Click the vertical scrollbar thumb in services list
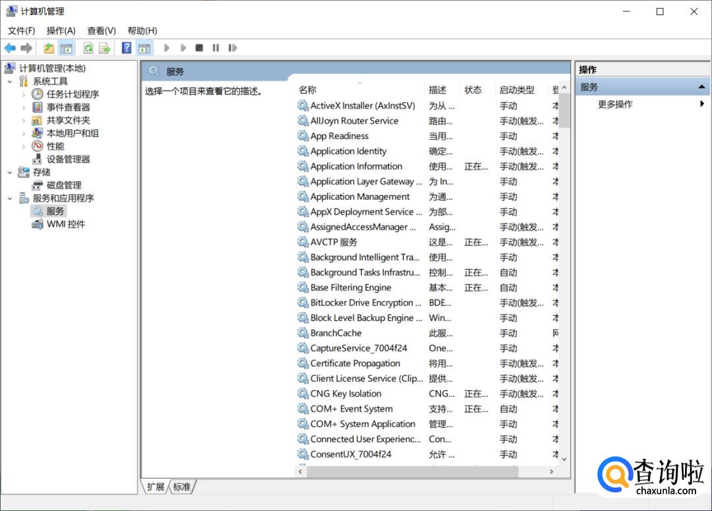The width and height of the screenshot is (712, 511). point(564,110)
